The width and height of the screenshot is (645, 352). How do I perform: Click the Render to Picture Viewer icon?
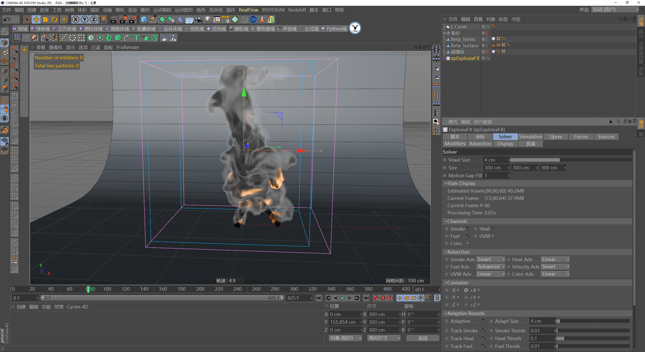123,19
